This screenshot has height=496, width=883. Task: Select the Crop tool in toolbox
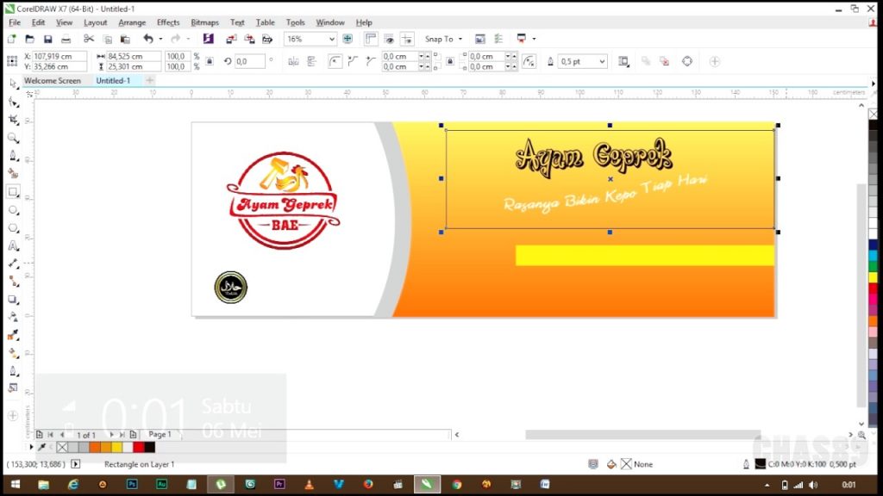pos(14,120)
